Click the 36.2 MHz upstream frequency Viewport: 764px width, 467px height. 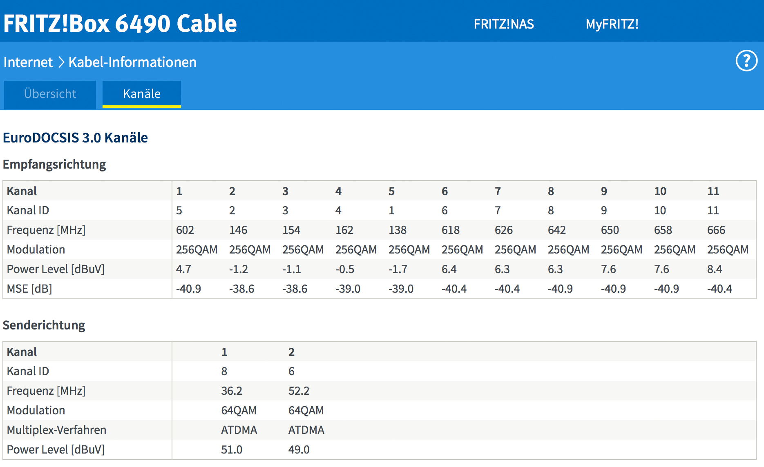pyautogui.click(x=231, y=391)
